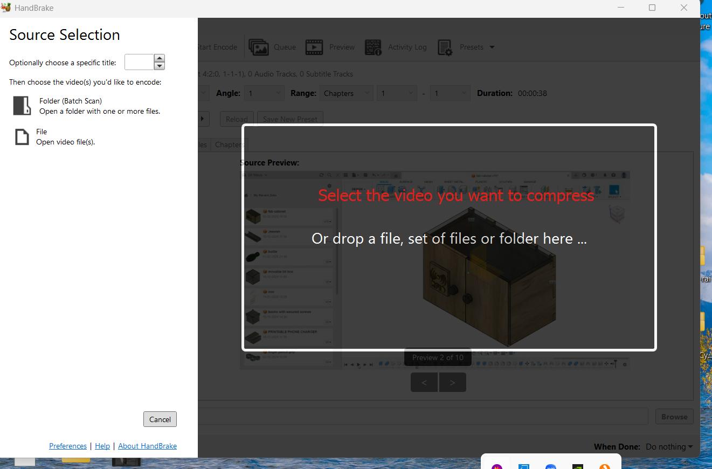The width and height of the screenshot is (712, 469).
Task: Open Folder (Batch Scan) source option
Action: pos(86,106)
